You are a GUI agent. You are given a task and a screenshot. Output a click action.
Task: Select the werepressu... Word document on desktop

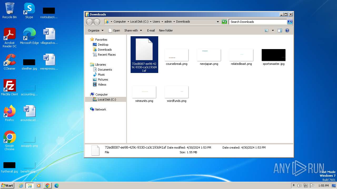click(x=49, y=62)
